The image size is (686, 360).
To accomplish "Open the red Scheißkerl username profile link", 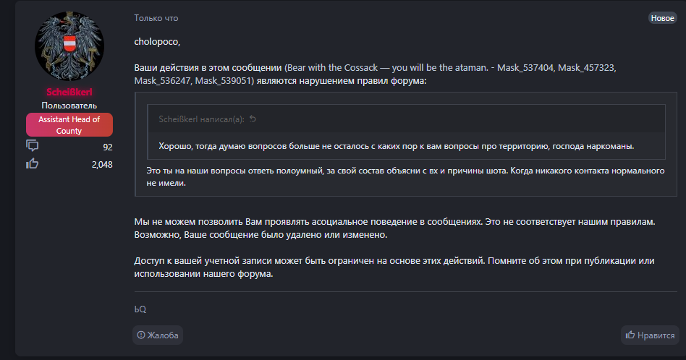I will tap(69, 93).
